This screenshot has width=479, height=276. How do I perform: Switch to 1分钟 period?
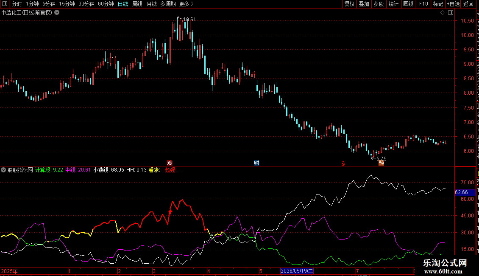coord(32,4)
